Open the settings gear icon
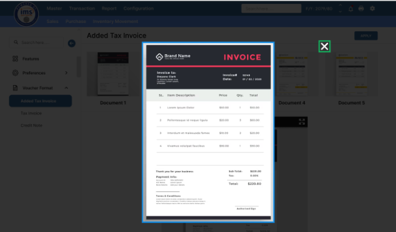Screen dimensions: 396x232 [373, 9]
